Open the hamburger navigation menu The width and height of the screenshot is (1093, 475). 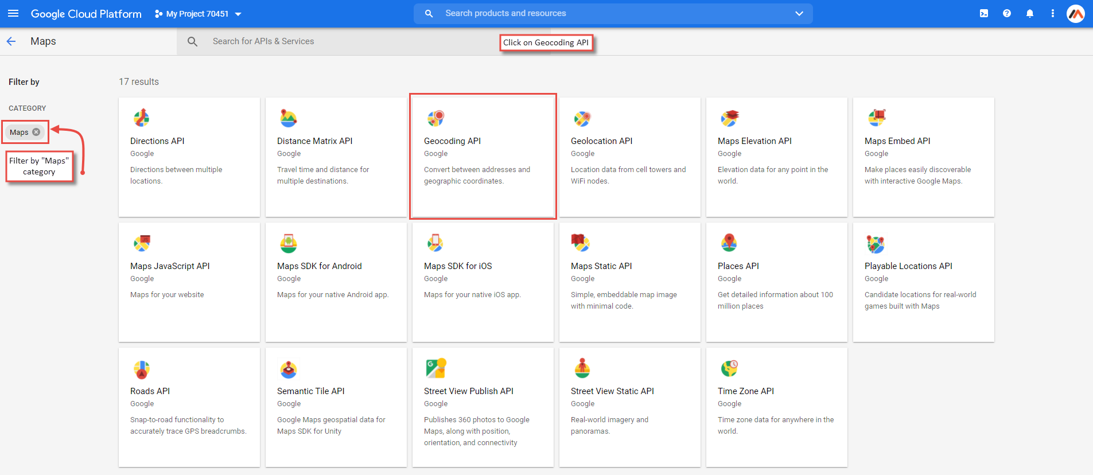pos(13,13)
